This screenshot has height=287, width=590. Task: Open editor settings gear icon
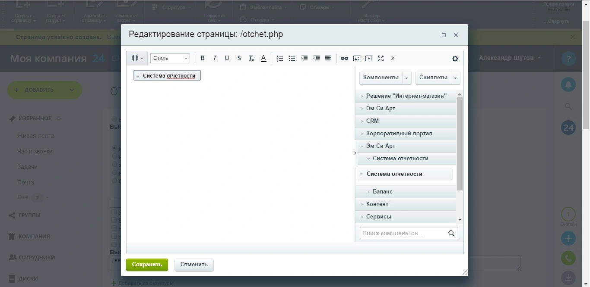click(455, 59)
